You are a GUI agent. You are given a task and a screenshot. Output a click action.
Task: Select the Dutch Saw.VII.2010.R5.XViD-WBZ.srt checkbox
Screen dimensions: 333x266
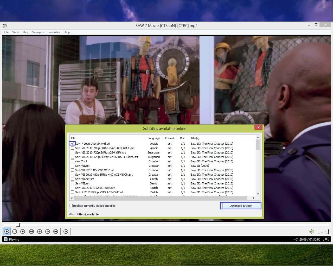pos(72,188)
